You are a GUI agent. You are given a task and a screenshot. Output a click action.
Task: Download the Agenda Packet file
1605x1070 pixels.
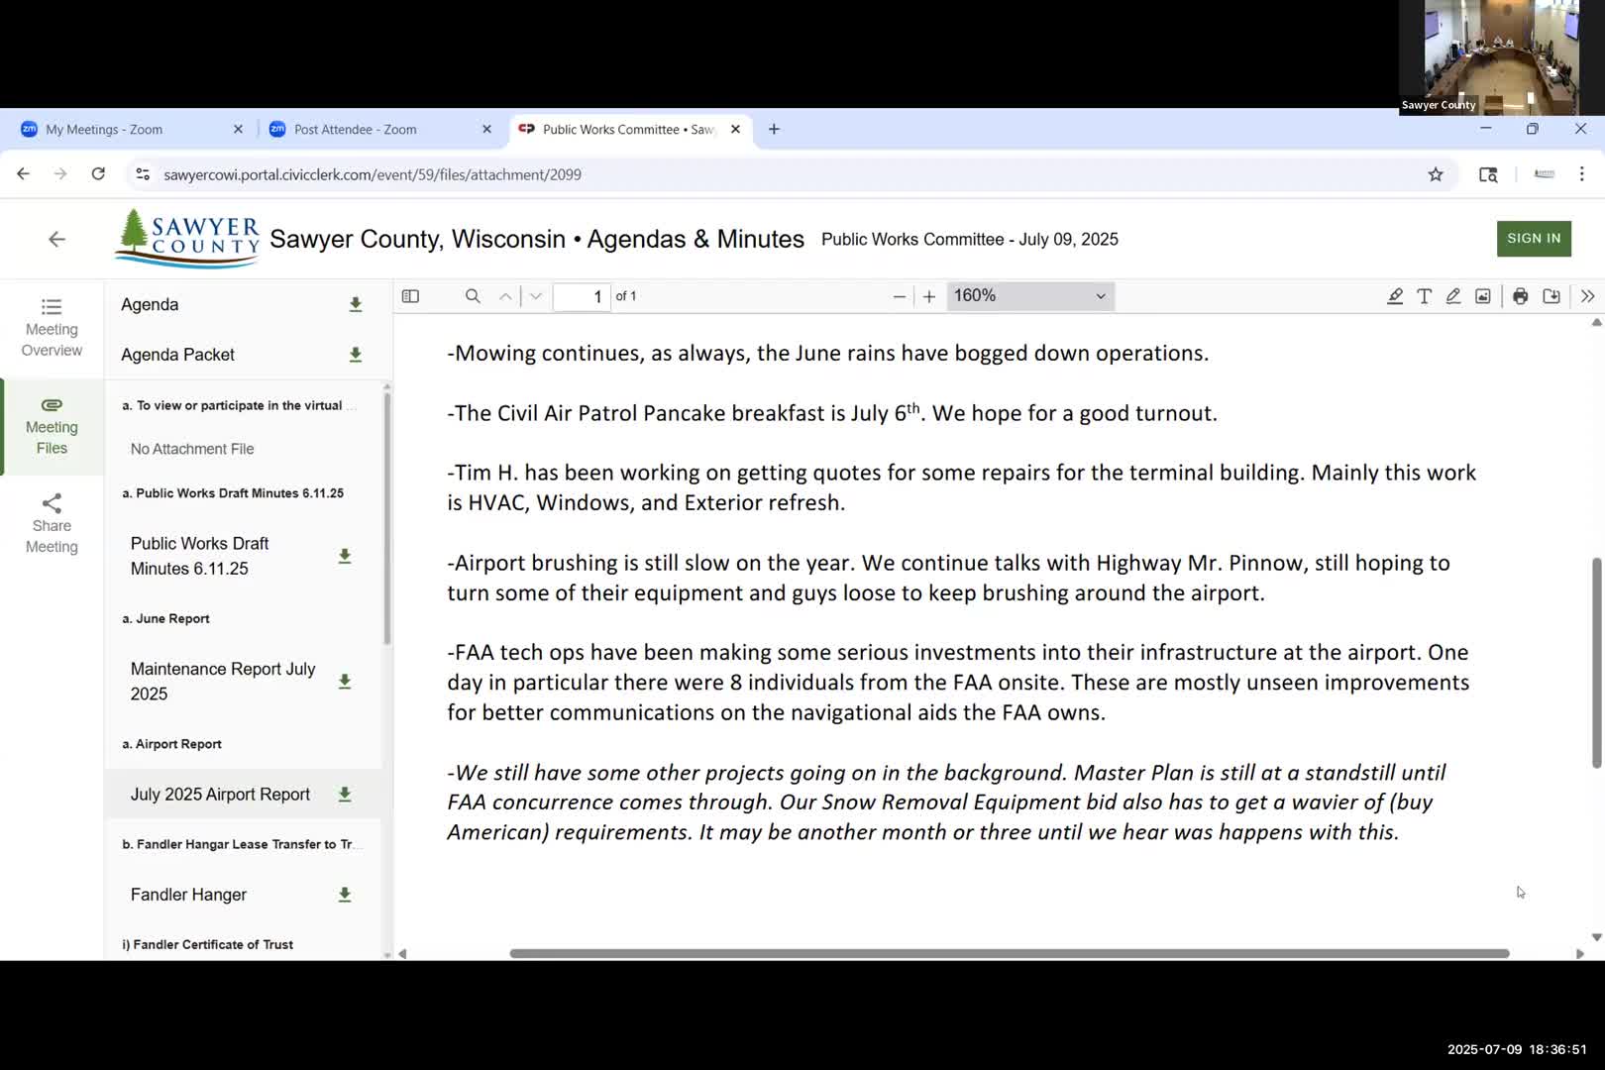point(355,355)
